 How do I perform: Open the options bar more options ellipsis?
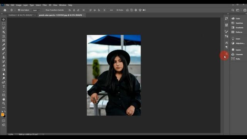click(112, 10)
